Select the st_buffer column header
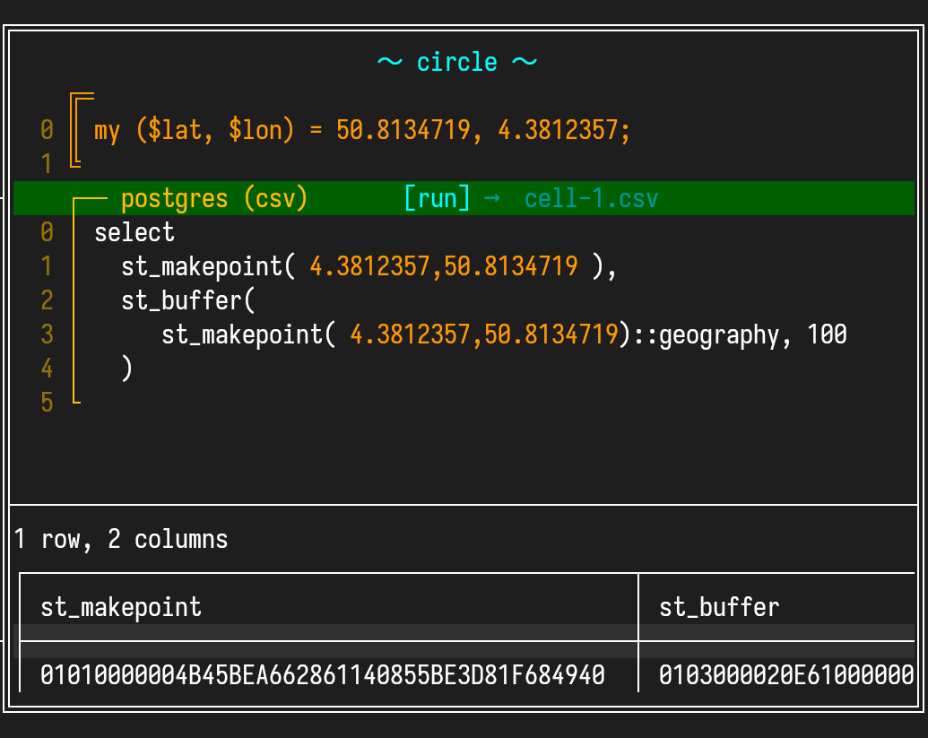Viewport: 928px width, 738px height. (x=719, y=607)
